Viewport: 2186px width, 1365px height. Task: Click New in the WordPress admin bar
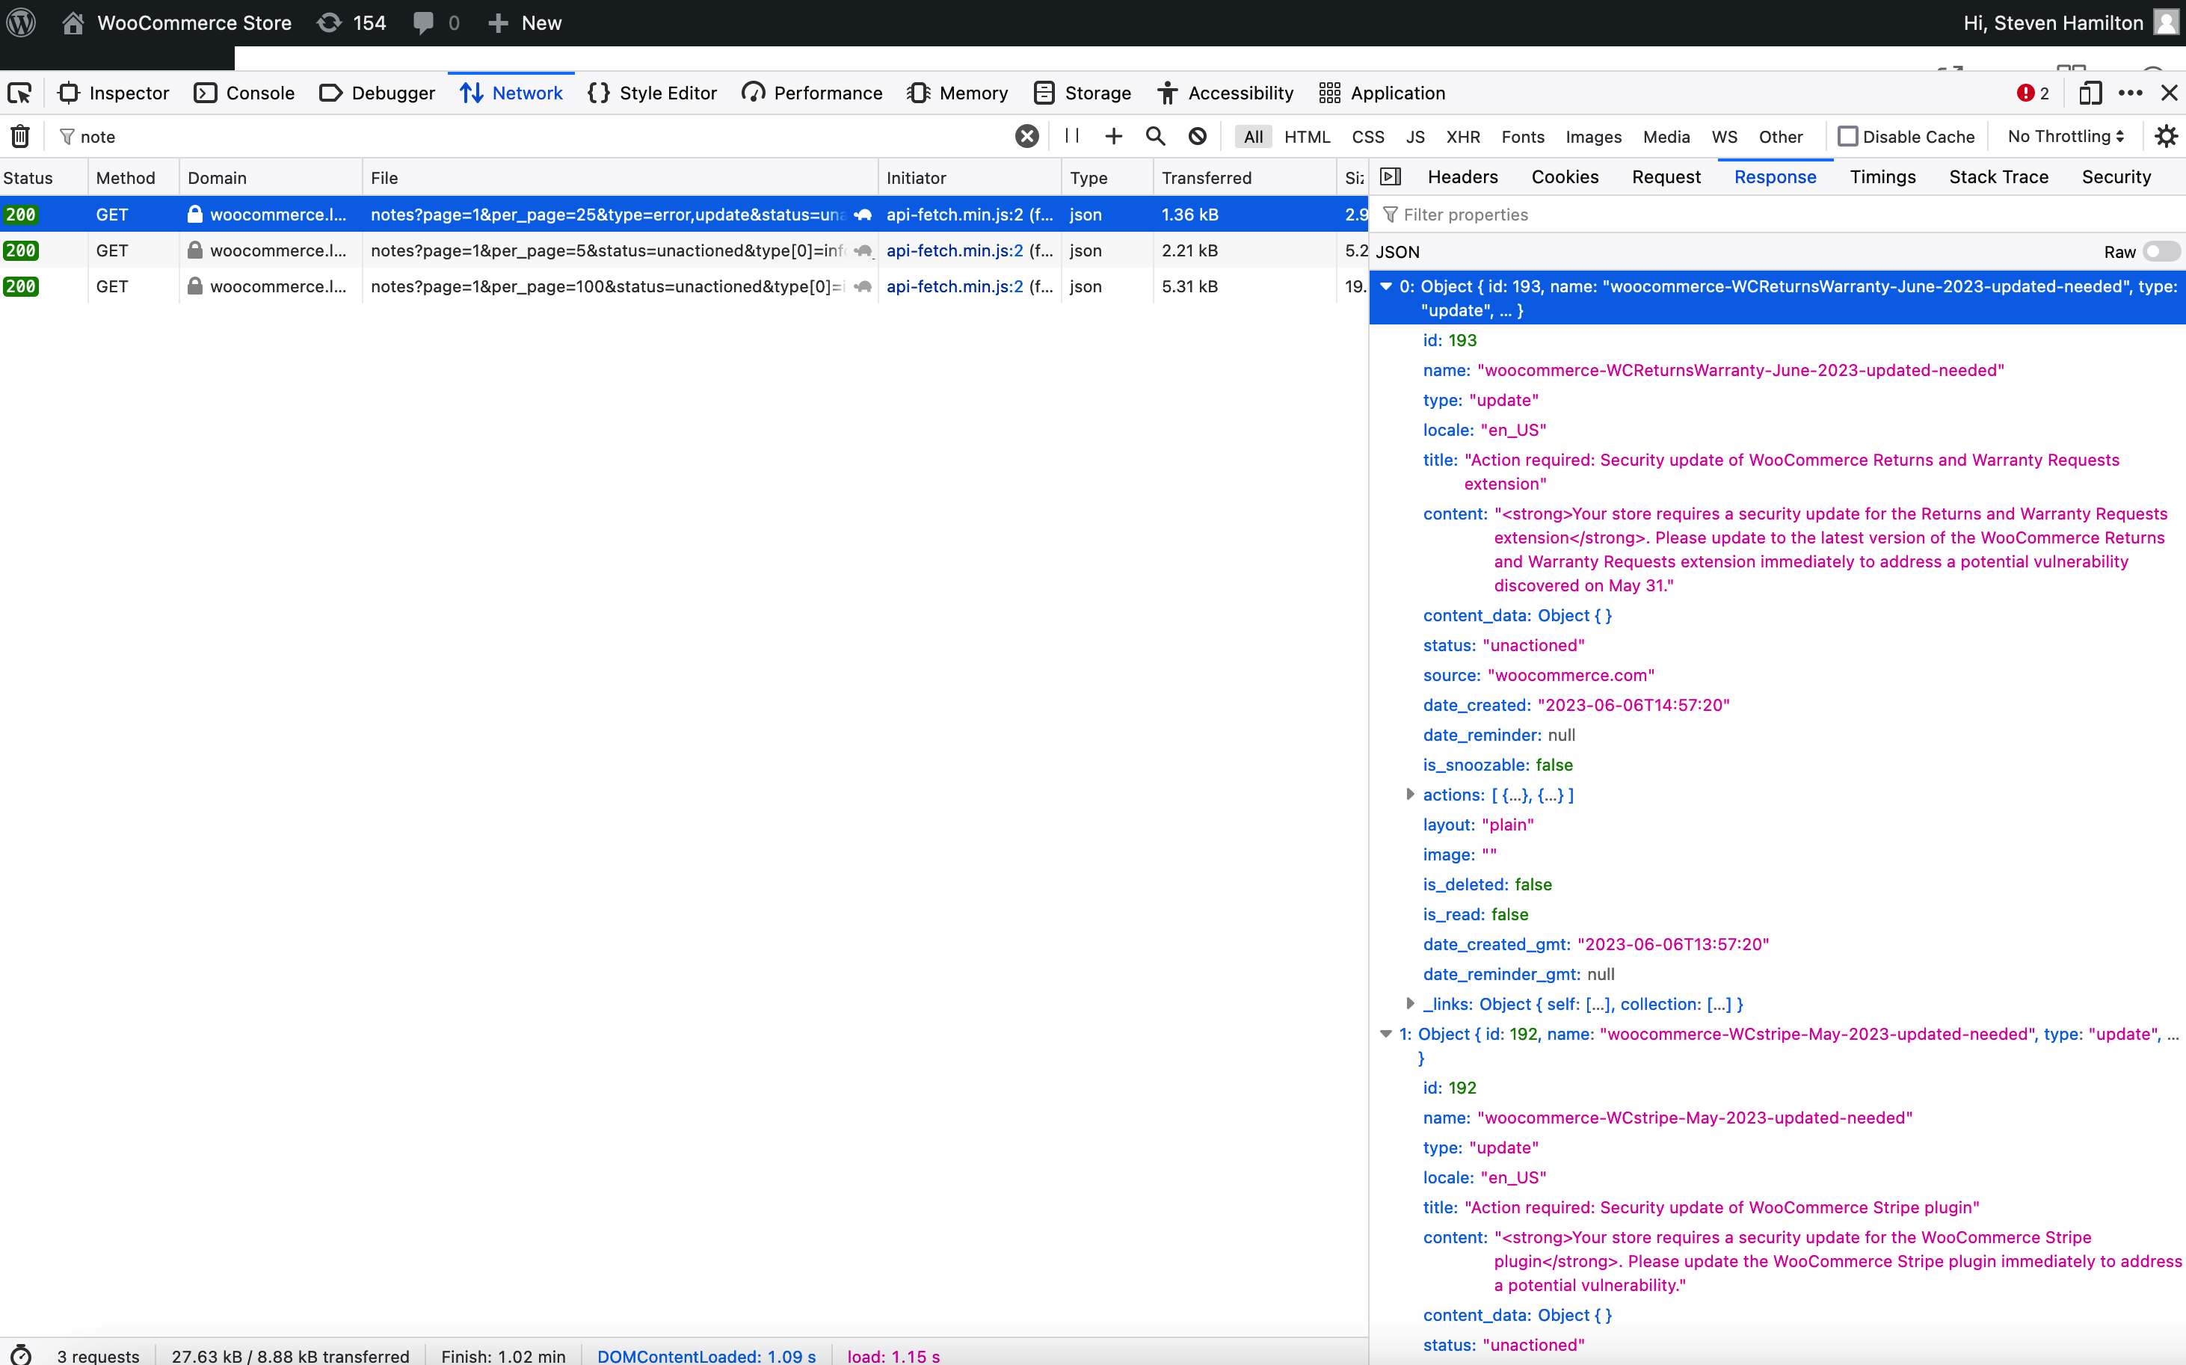[524, 22]
